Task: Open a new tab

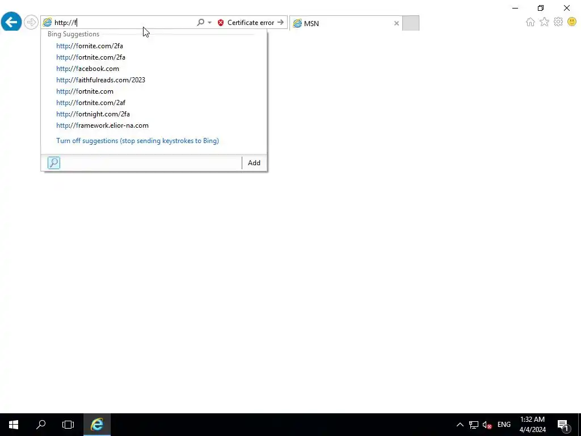Action: [411, 23]
